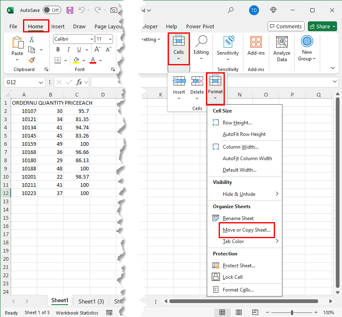342x317 pixels.
Task: Toggle bold formatting
Action: 58,49
